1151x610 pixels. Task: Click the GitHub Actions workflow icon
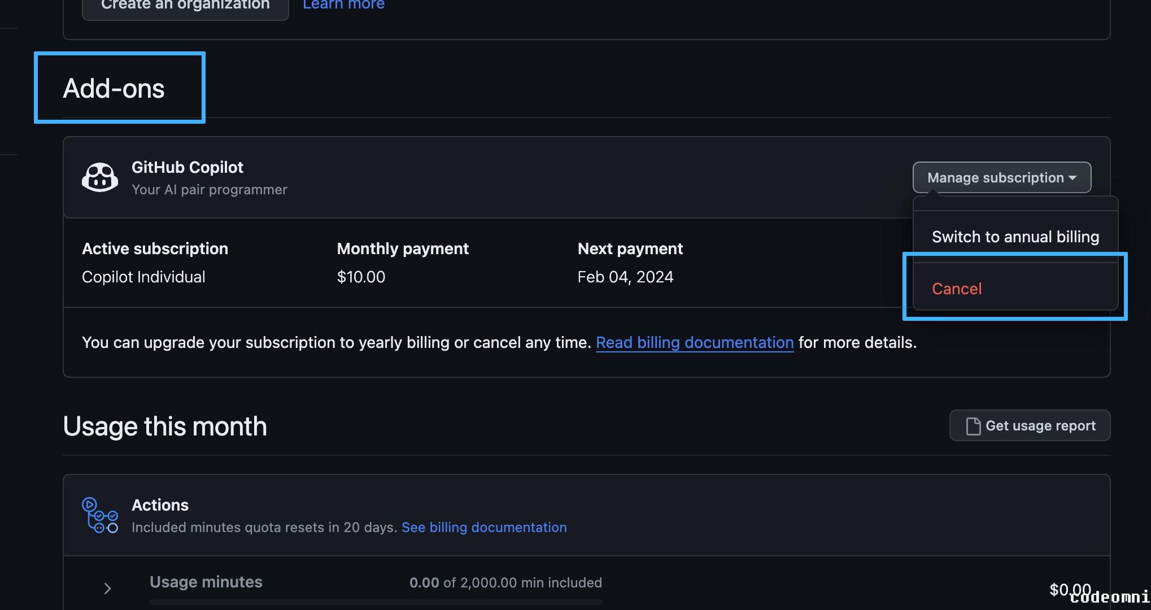pos(100,515)
